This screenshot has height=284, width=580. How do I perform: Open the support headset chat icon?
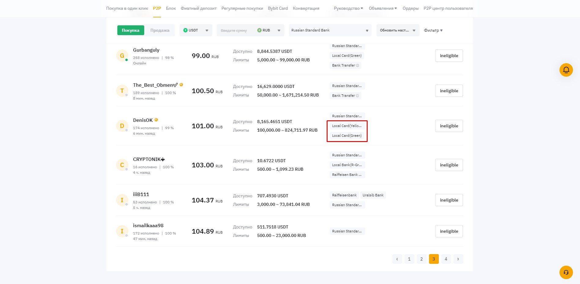click(566, 272)
